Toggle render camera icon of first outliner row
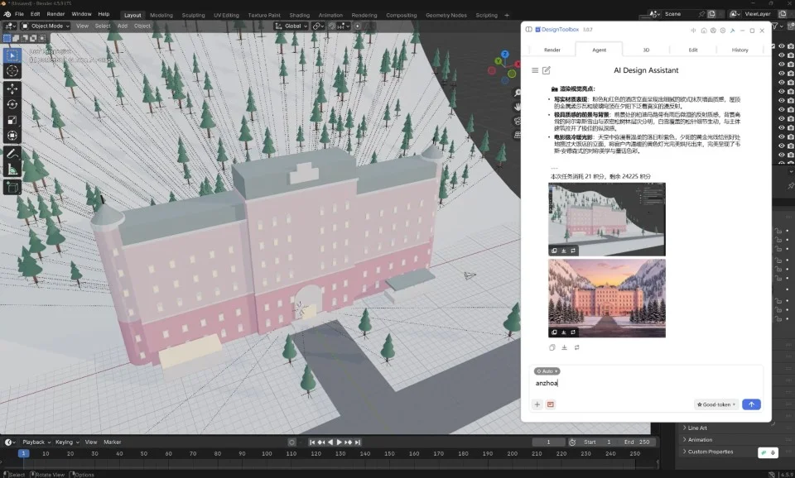Image resolution: width=795 pixels, height=478 pixels. [790, 46]
